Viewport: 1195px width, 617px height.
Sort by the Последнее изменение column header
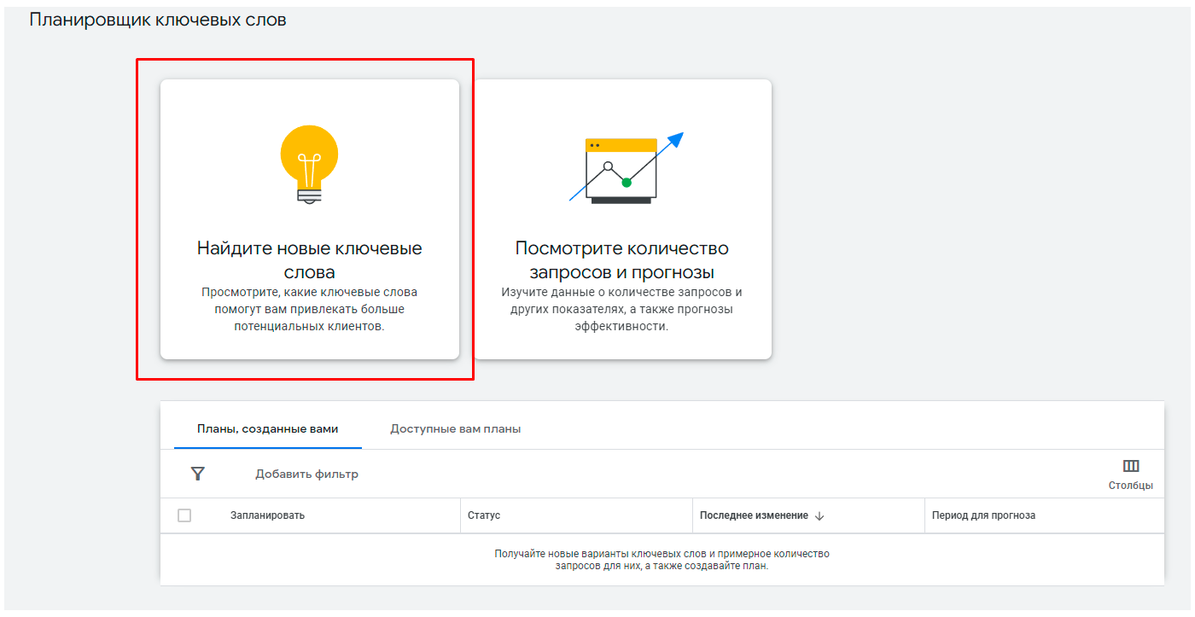(x=754, y=515)
